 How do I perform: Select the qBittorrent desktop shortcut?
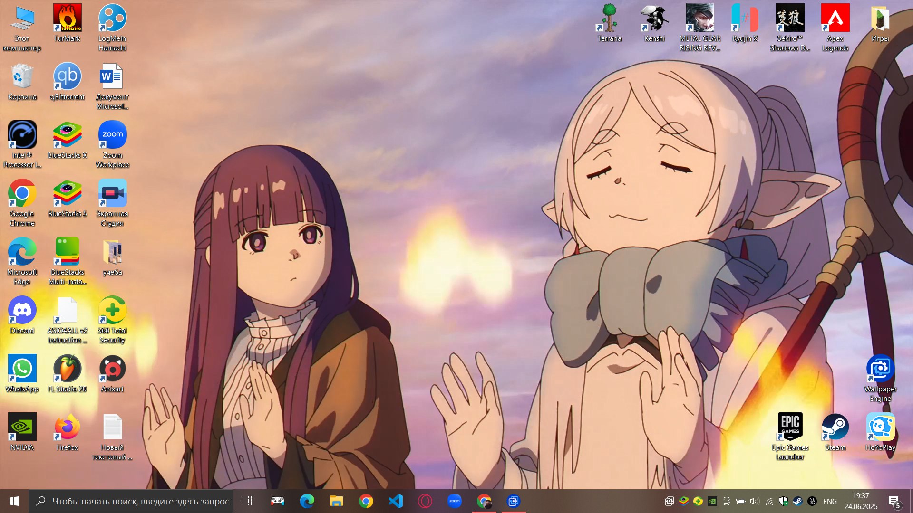(67, 82)
